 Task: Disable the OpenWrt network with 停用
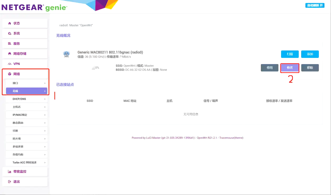270,68
